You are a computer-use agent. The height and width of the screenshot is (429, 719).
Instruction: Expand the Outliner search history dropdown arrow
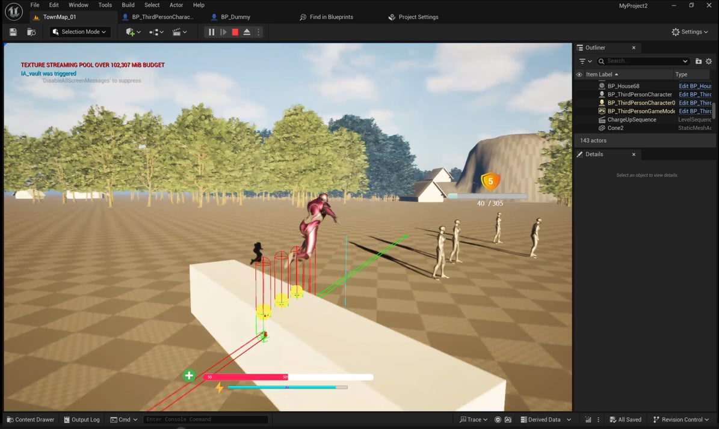[x=685, y=61]
